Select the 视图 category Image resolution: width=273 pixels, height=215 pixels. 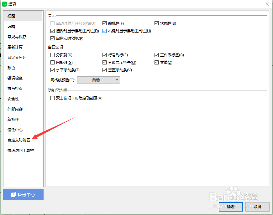coord(23,16)
